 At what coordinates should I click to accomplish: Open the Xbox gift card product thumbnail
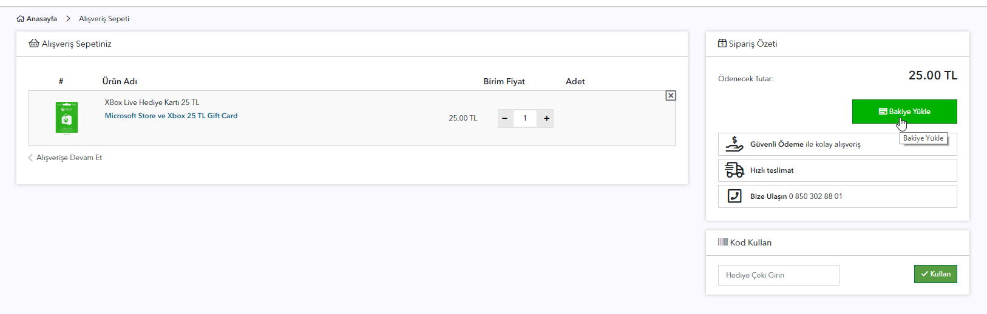(67, 118)
